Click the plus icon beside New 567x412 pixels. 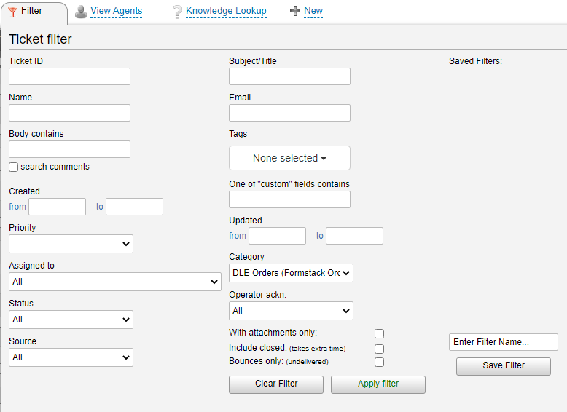point(295,11)
